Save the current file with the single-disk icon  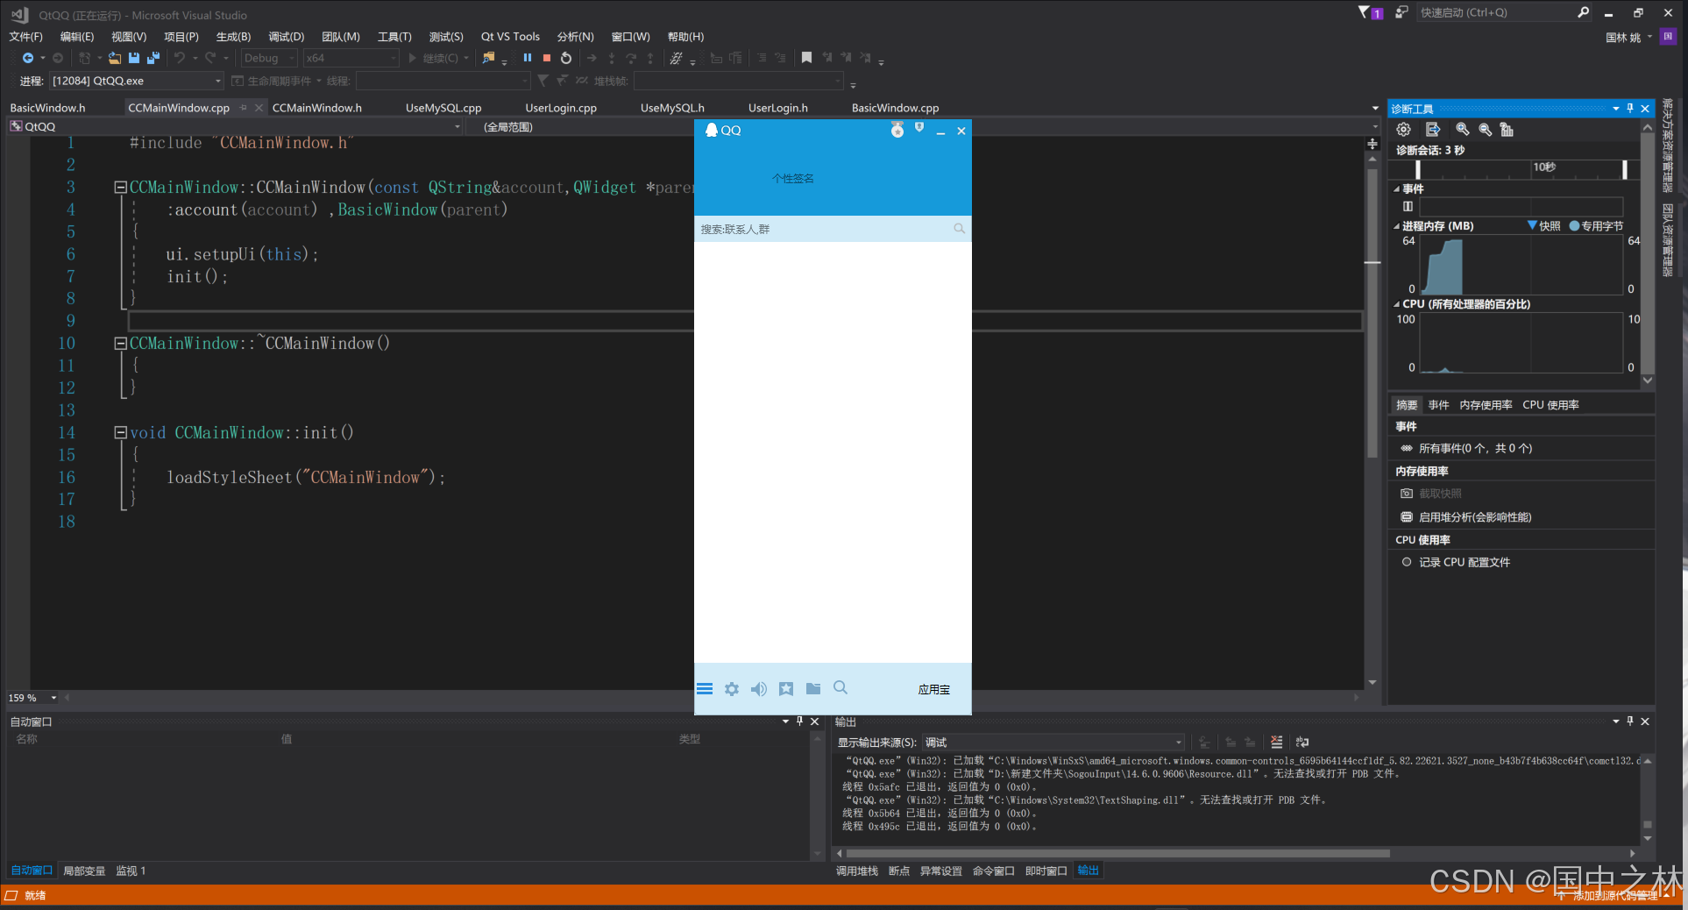point(134,58)
